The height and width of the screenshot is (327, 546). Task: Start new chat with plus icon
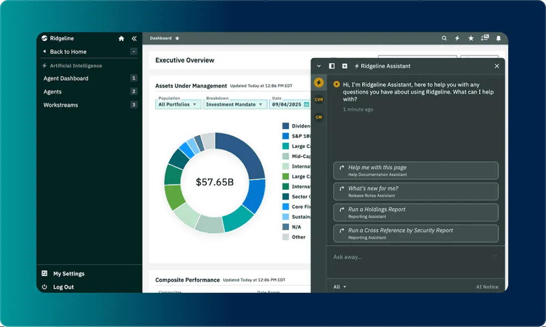click(x=344, y=66)
